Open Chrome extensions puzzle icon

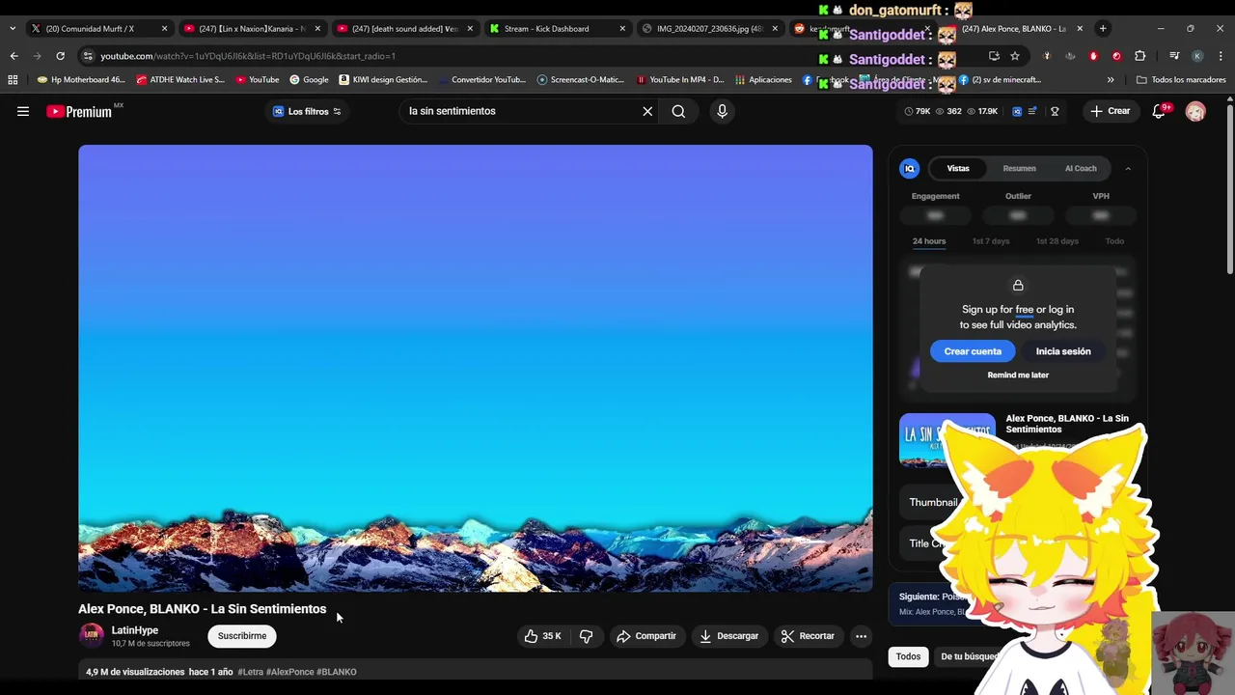(x=1139, y=56)
